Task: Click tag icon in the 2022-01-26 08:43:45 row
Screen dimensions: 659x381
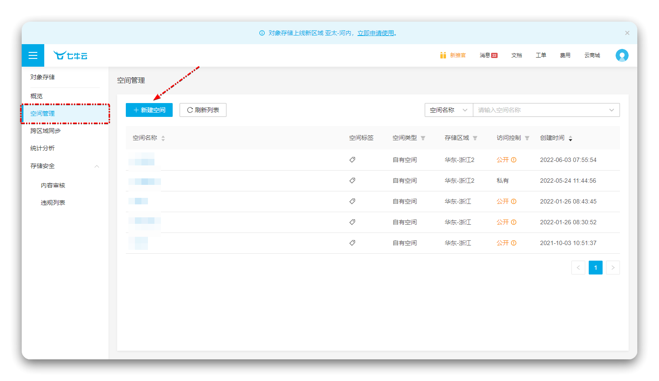Action: (352, 201)
